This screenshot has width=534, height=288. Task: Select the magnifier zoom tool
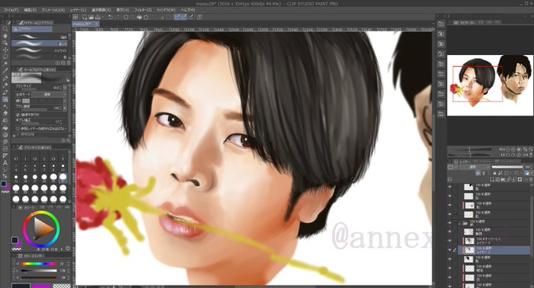coord(5,28)
